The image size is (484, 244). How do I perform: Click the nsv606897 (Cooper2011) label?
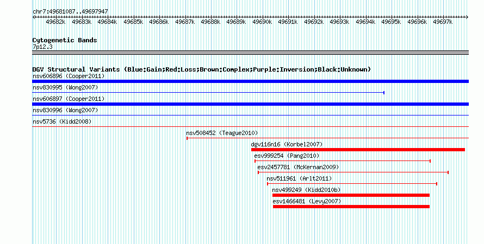[x=69, y=99]
